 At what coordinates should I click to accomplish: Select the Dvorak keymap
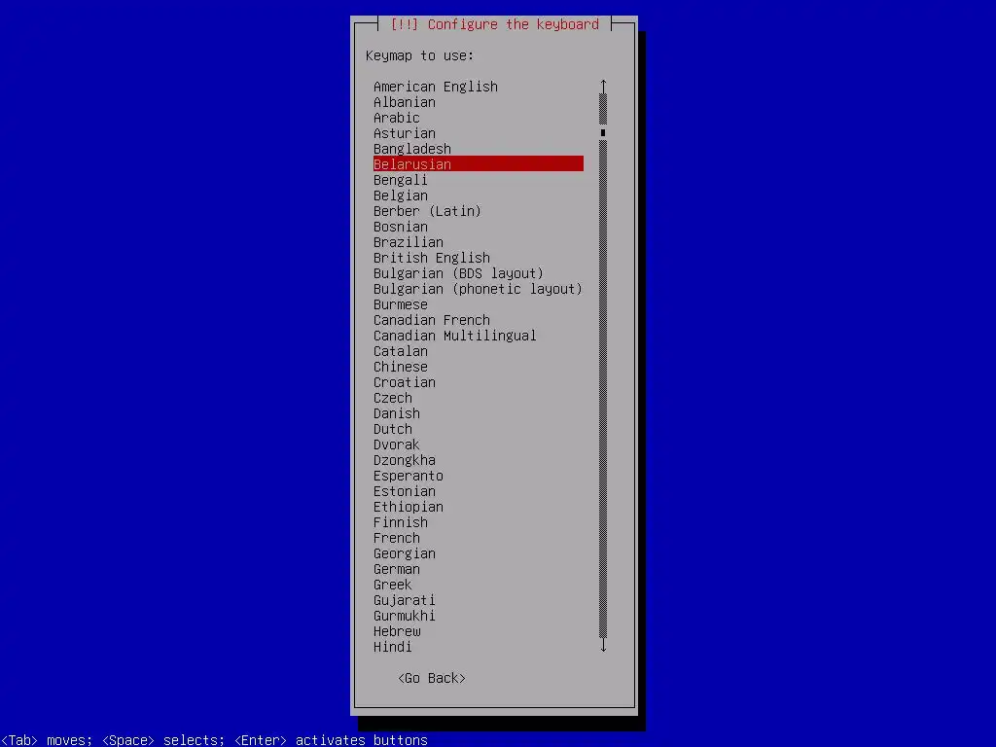(x=479, y=445)
